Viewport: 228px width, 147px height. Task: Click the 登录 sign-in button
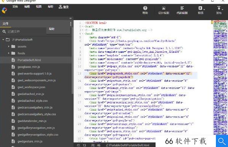pos(64,7)
